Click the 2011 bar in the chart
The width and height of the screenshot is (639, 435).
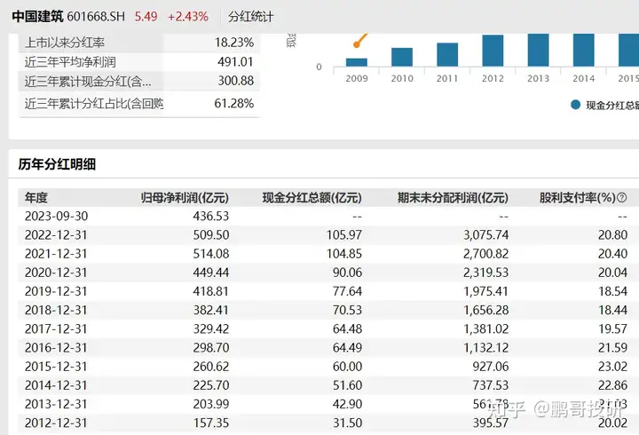447,55
